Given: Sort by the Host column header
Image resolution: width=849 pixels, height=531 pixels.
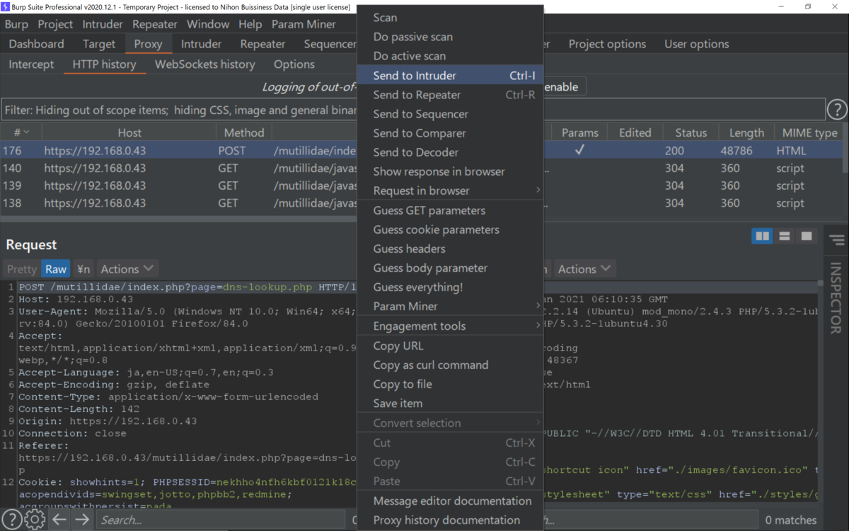Looking at the screenshot, I should [129, 132].
